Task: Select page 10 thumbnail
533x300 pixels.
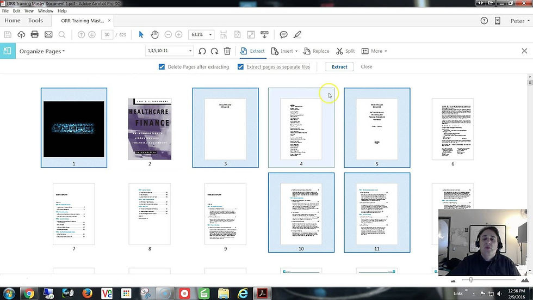Action: (301, 212)
